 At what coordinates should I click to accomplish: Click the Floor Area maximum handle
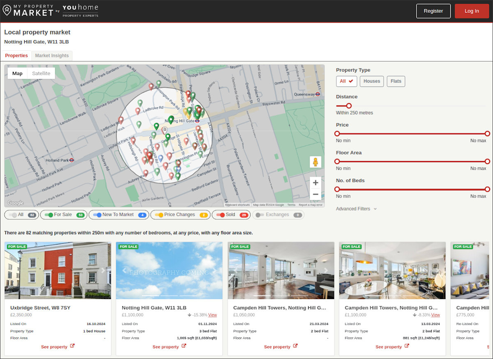pyautogui.click(x=487, y=162)
